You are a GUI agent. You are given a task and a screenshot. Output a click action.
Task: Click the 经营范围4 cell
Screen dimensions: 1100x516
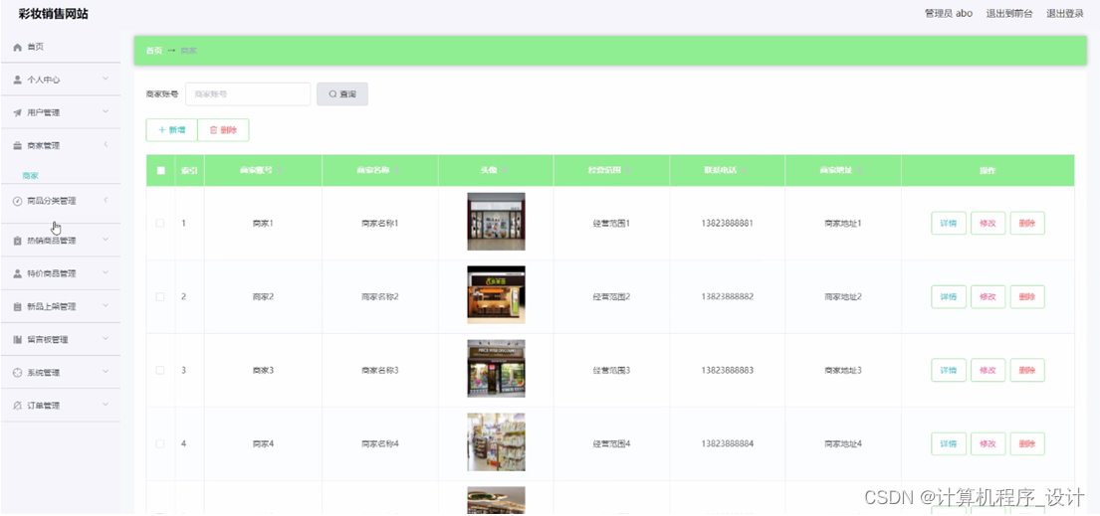coord(611,443)
